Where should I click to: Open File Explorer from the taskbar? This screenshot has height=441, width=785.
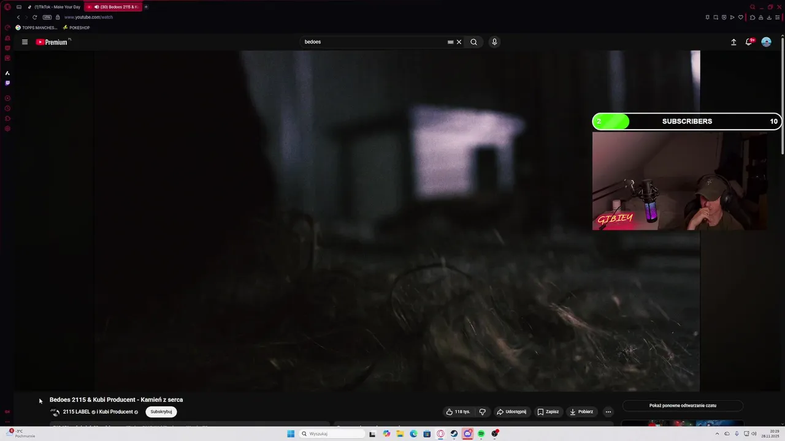click(x=400, y=434)
